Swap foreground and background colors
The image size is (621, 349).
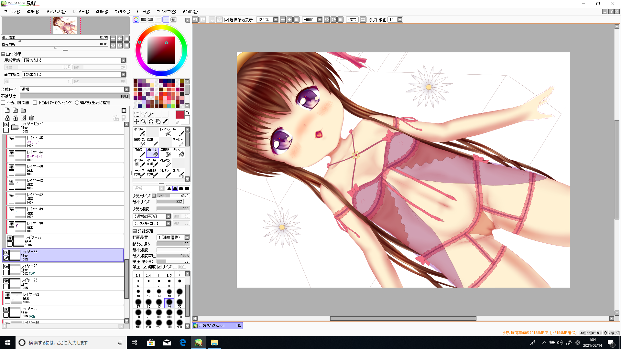click(188, 113)
